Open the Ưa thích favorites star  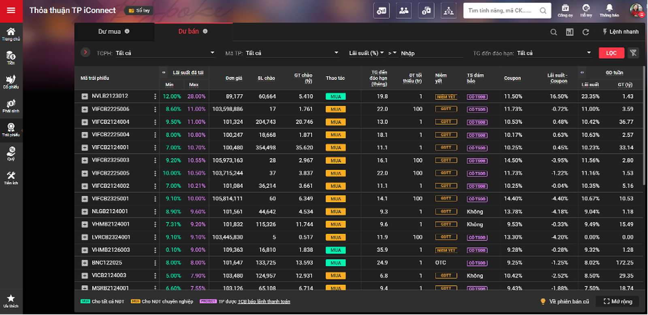(11, 300)
